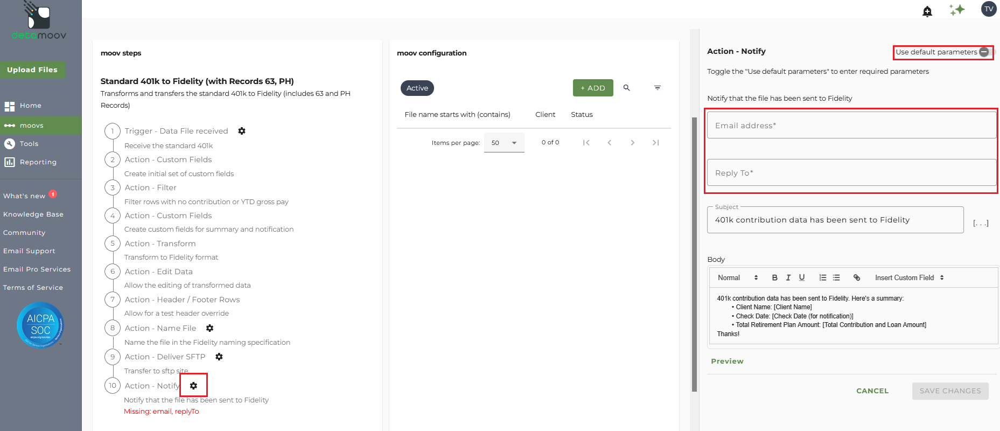Image resolution: width=1000 pixels, height=431 pixels.
Task: Focus the Reply To field
Action: [852, 173]
